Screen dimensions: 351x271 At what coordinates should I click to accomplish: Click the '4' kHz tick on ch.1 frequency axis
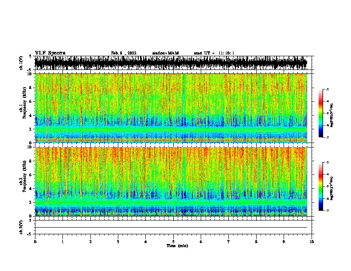point(31,116)
